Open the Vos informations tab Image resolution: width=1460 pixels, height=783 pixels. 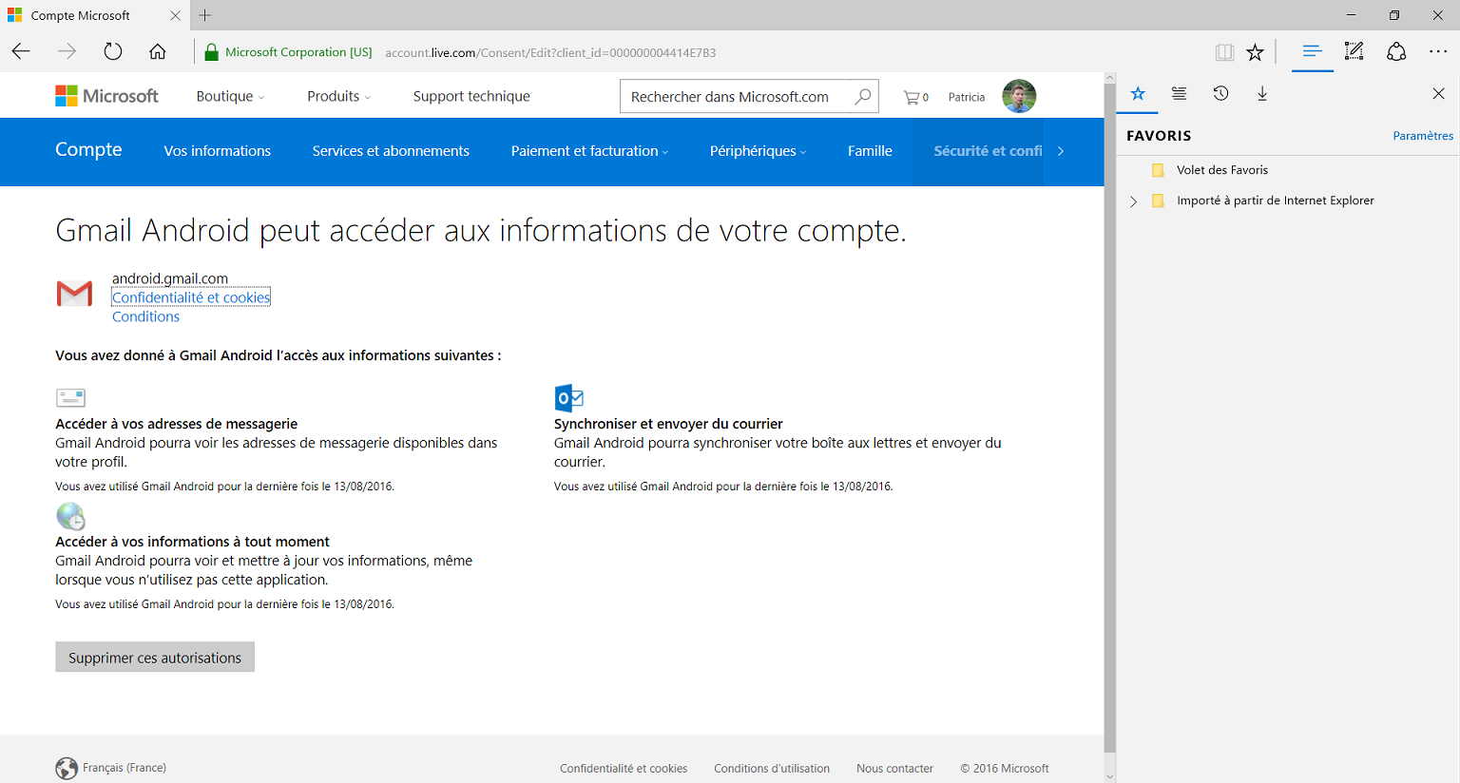[217, 151]
